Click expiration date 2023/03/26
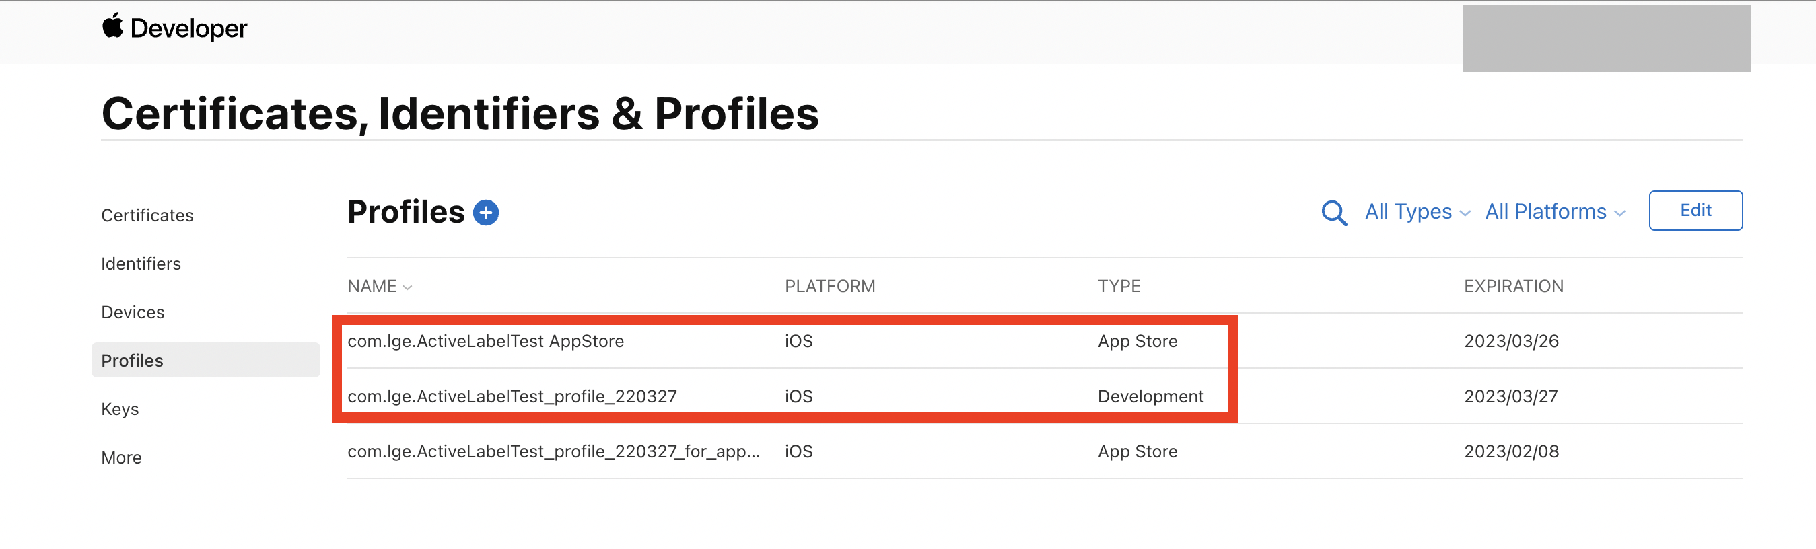The width and height of the screenshot is (1816, 549). [1510, 341]
